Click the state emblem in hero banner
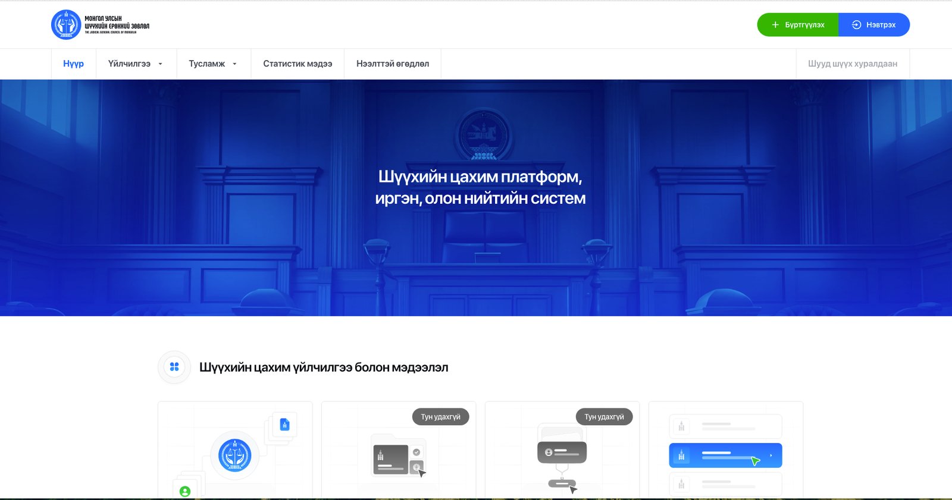Image resolution: width=952 pixels, height=500 pixels. 483,136
